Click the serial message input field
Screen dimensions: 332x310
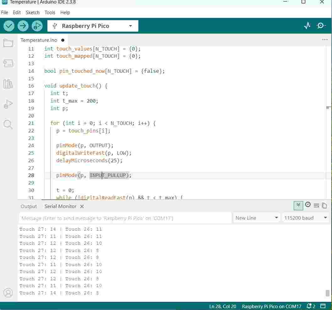pos(125,218)
